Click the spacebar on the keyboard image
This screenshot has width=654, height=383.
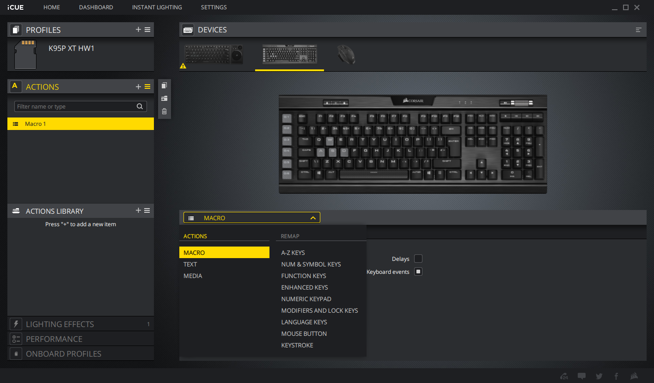373,174
